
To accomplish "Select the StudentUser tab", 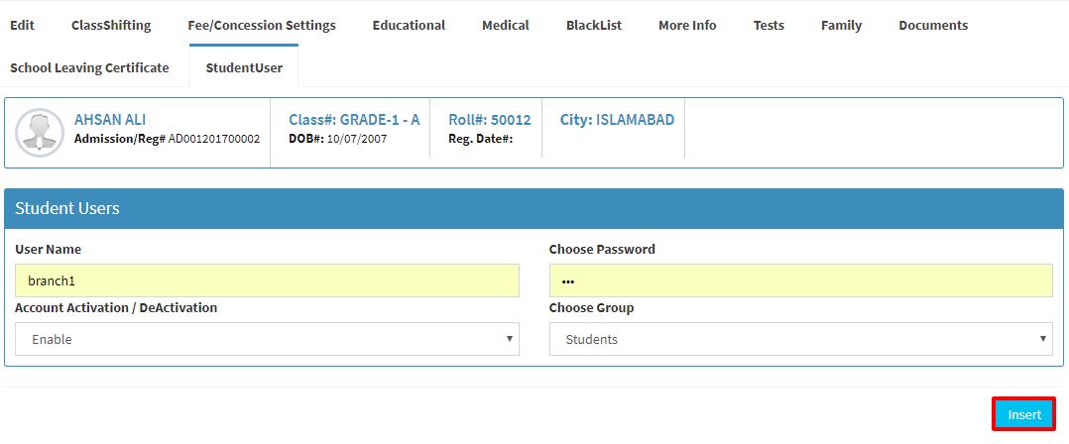I will pos(244,67).
